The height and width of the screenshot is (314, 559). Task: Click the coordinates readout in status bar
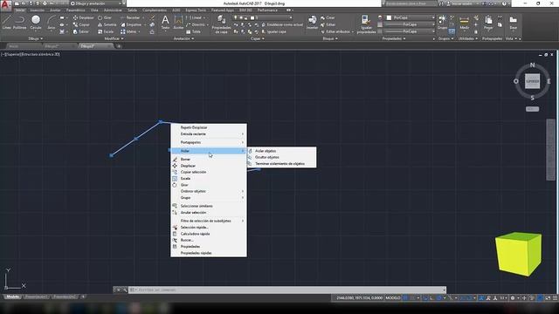coord(359,298)
